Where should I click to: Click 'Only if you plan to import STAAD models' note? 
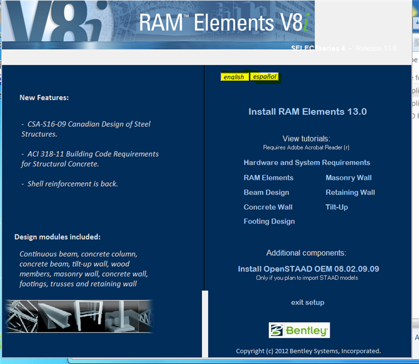[x=307, y=278]
